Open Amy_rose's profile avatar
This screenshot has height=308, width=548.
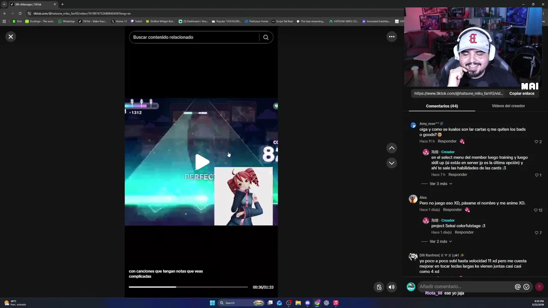[413, 125]
